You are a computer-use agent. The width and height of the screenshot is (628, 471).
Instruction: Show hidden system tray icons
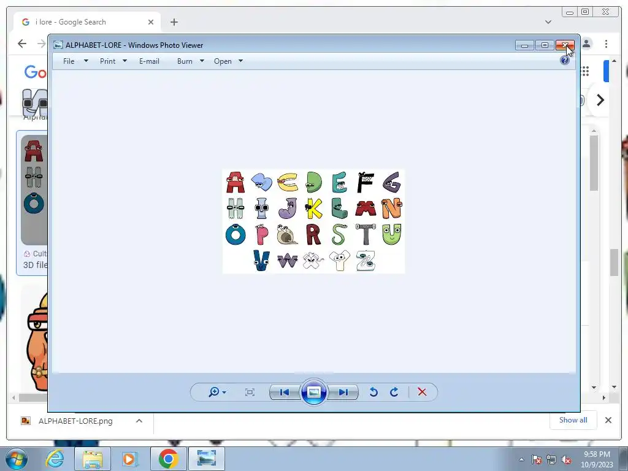point(521,459)
